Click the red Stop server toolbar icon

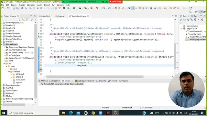click(91, 8)
